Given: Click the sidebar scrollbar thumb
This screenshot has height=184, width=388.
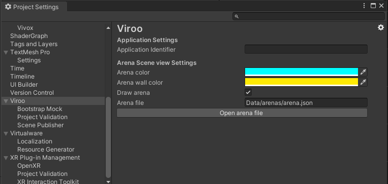Looking at the screenshot, I should coord(108,137).
